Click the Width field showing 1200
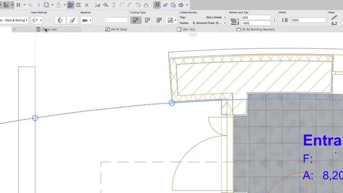 coord(308,20)
